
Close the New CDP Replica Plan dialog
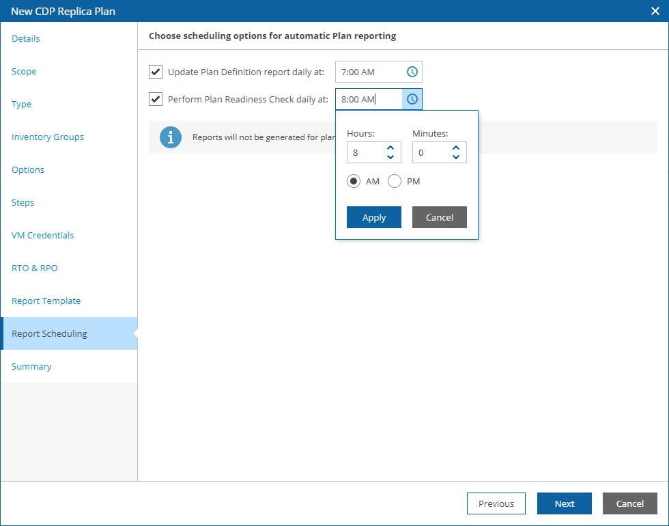655,11
